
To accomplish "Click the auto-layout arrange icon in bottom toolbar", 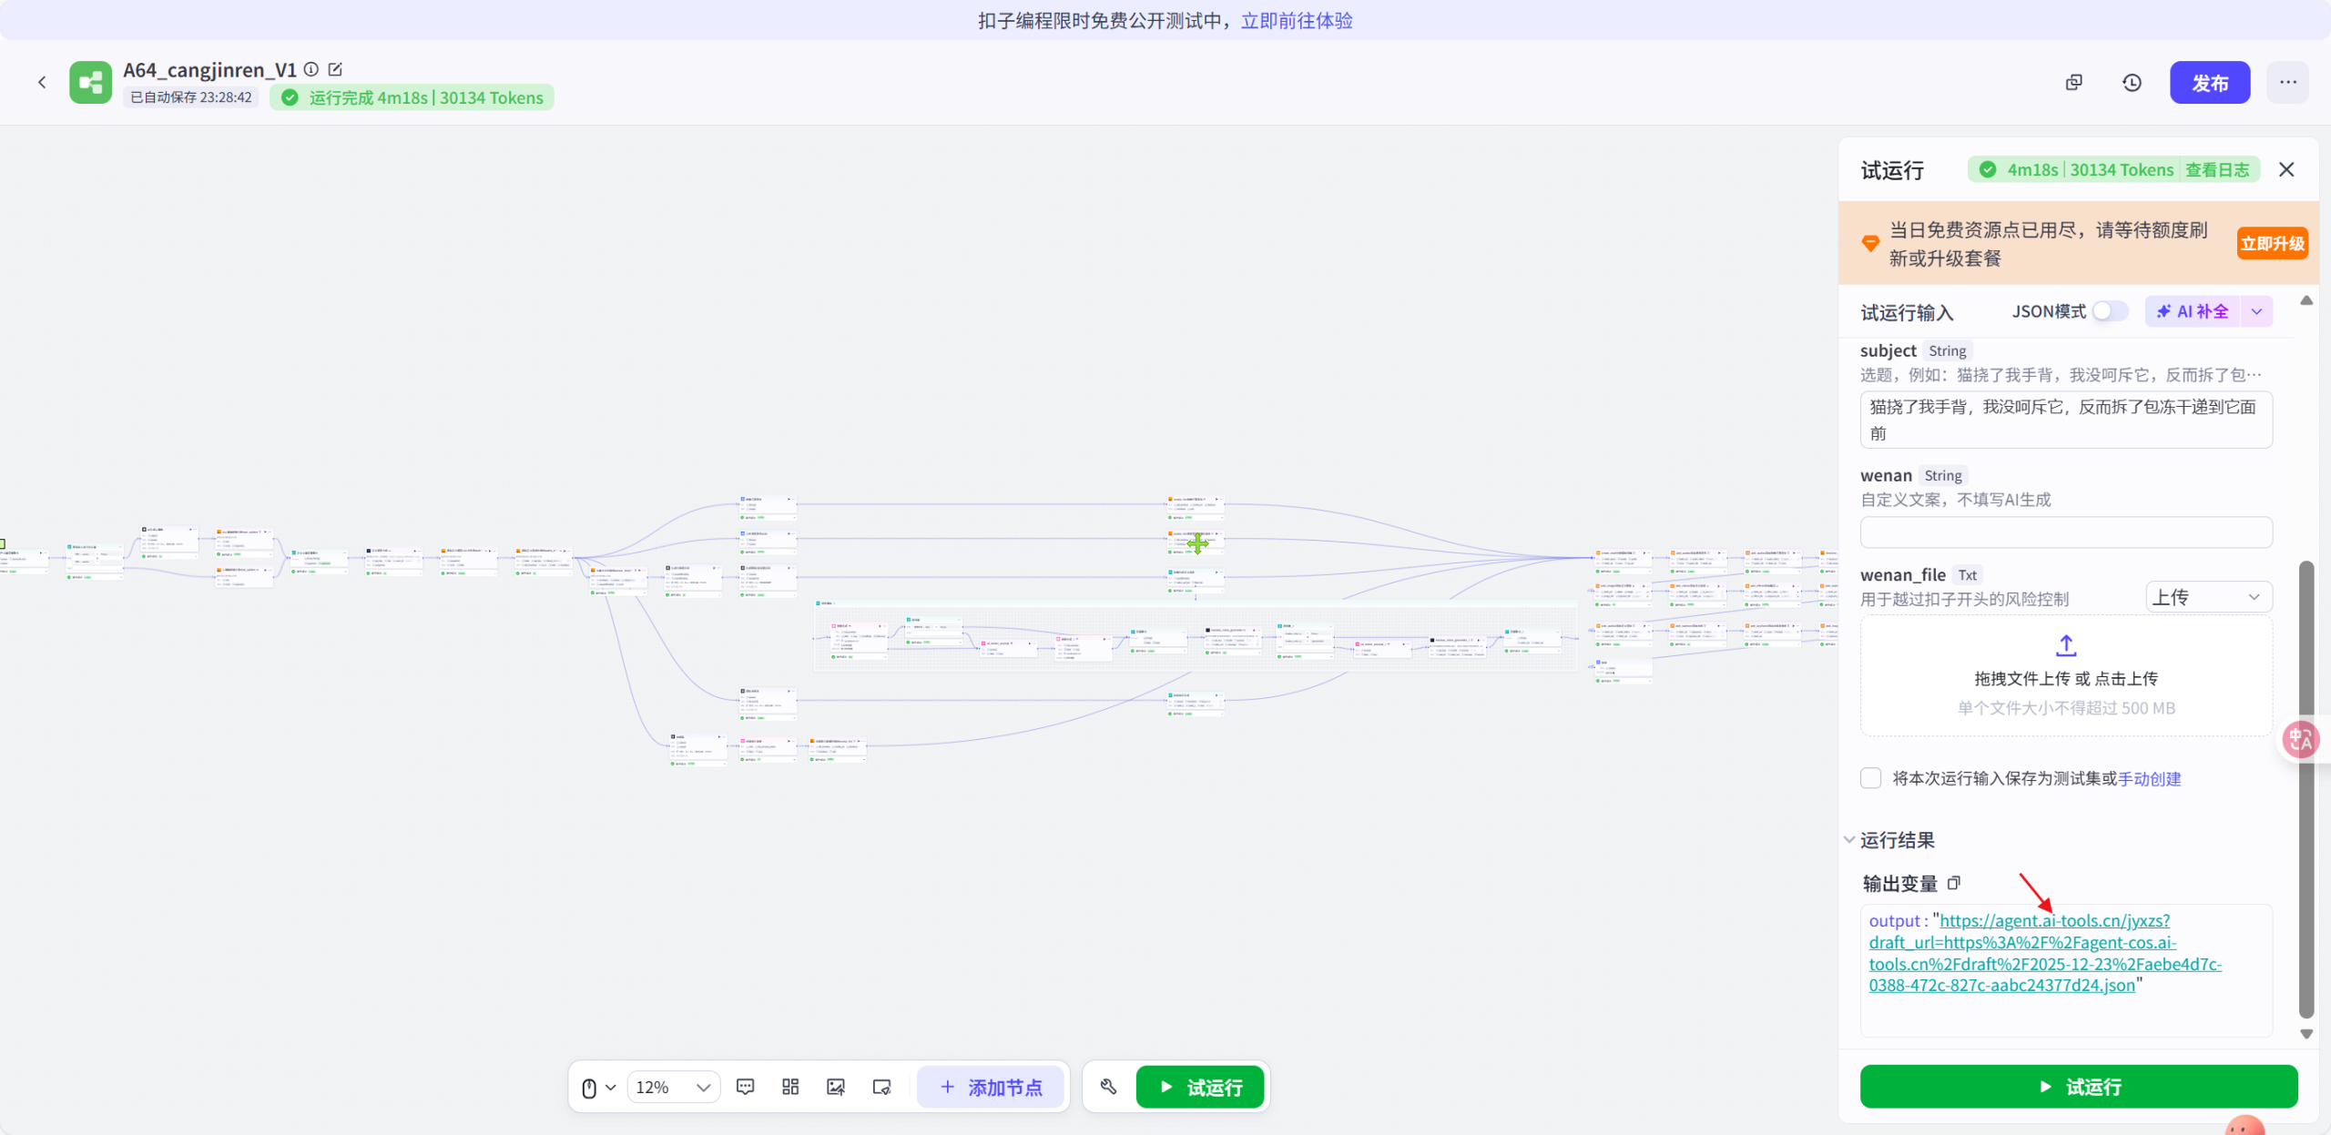I will click(789, 1086).
